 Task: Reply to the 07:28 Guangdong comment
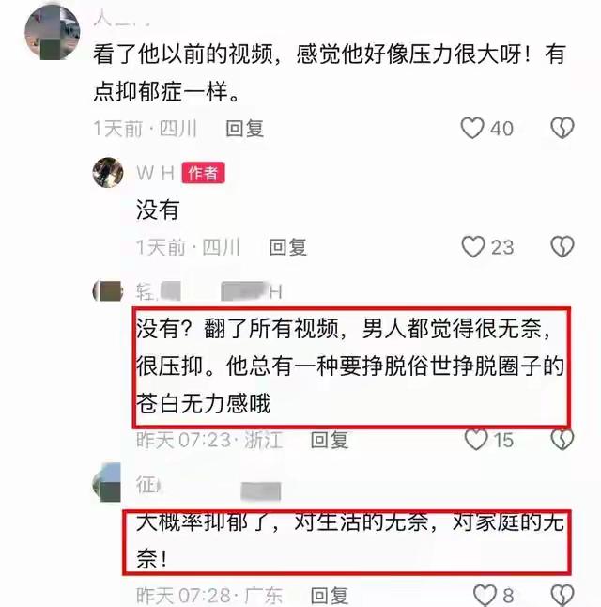(330, 596)
